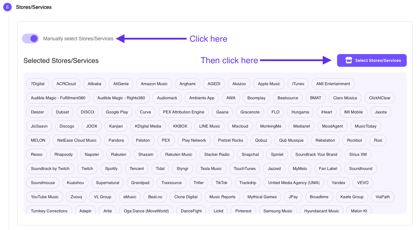Click the Apple Music chip
This screenshot has width=417, height=230.
pyautogui.click(x=269, y=84)
